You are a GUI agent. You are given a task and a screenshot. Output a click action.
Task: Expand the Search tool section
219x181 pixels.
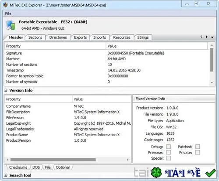(6, 175)
